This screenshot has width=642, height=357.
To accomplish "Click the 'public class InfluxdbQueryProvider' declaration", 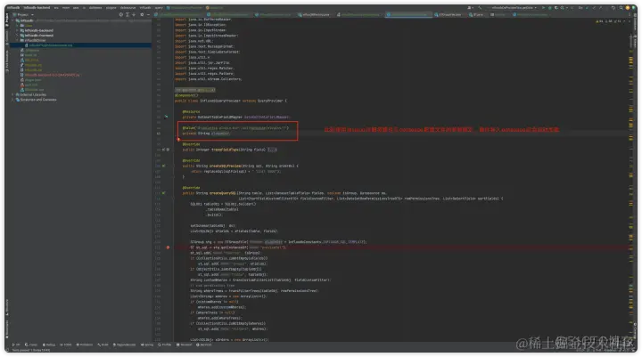I will (x=208, y=101).
